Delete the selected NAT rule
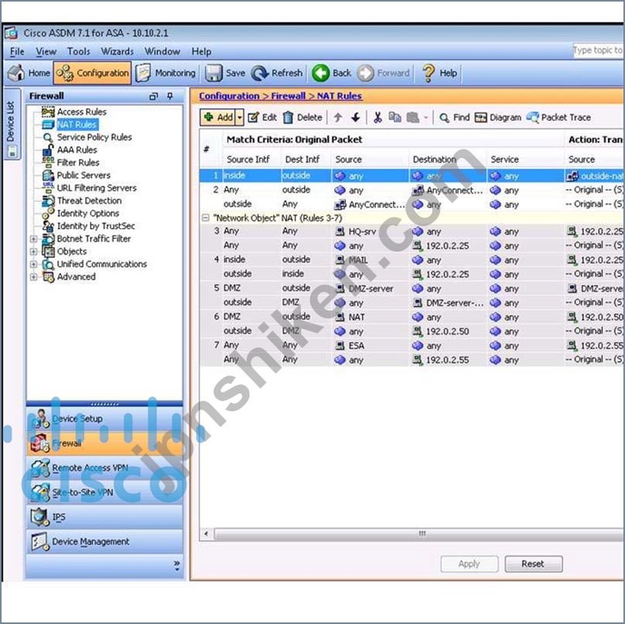This screenshot has width=625, height=624. [x=302, y=118]
